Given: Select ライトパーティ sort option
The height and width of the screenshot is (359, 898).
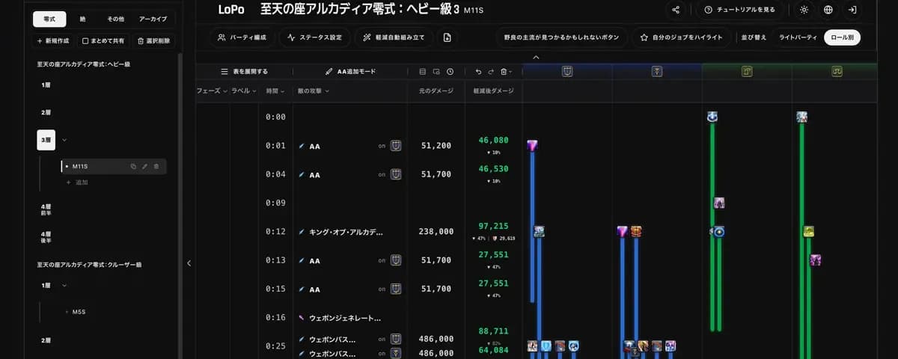Looking at the screenshot, I should [797, 37].
